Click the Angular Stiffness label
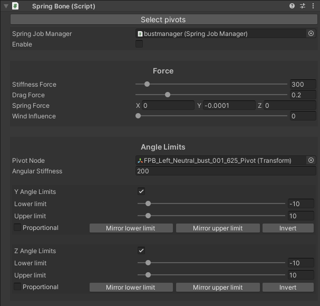 coord(37,171)
